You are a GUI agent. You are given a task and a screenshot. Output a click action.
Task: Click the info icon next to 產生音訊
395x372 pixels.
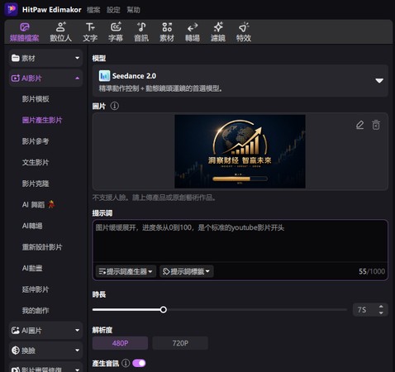tap(126, 363)
